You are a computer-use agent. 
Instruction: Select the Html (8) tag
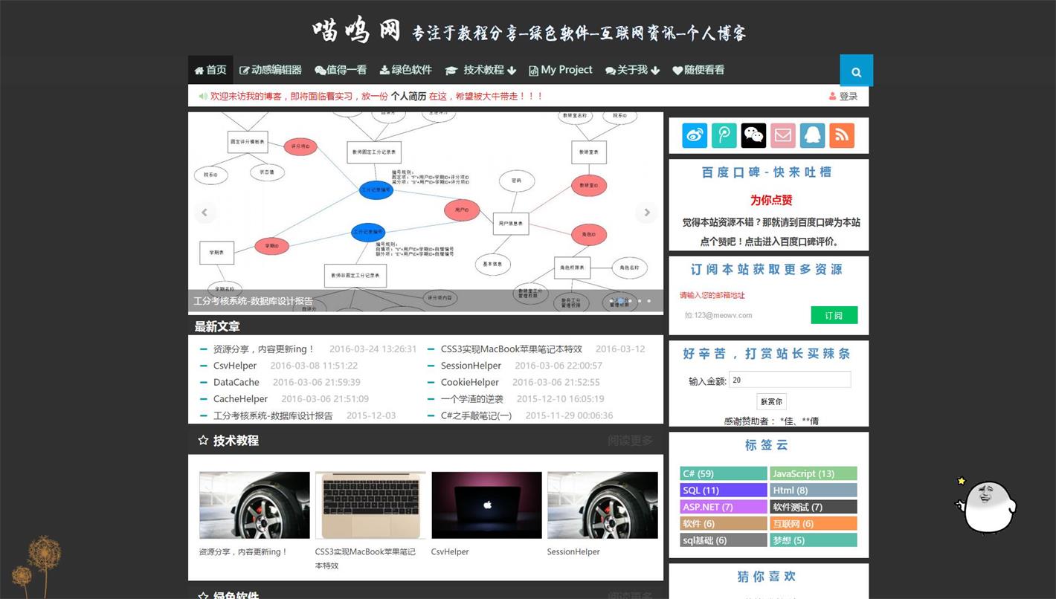813,490
